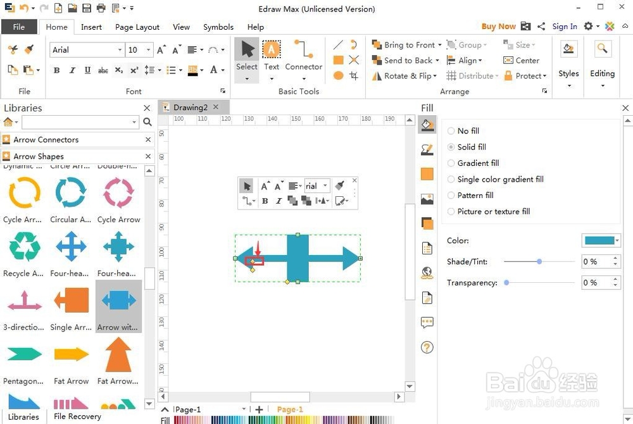Apply subscript formatting

click(x=119, y=70)
